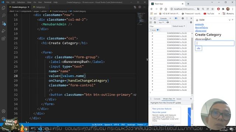Open the Default levels dropdown

point(178,26)
